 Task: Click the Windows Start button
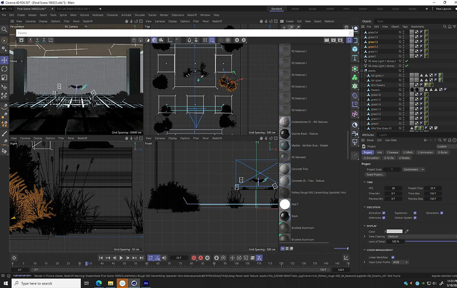click(6, 283)
